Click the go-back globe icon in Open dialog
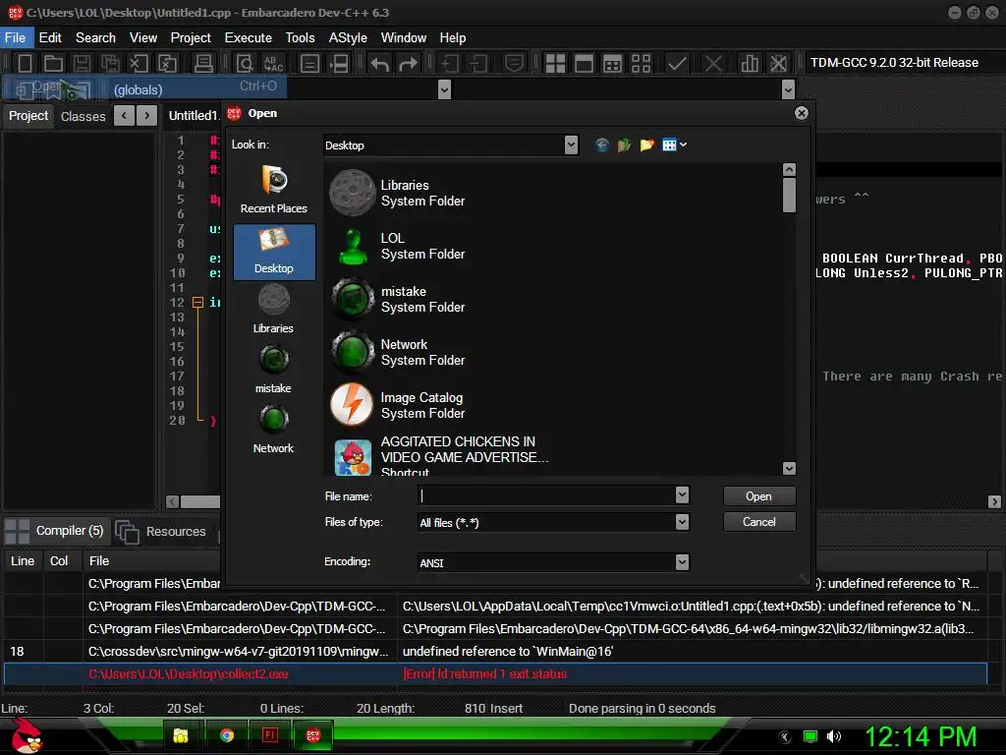 pos(602,145)
